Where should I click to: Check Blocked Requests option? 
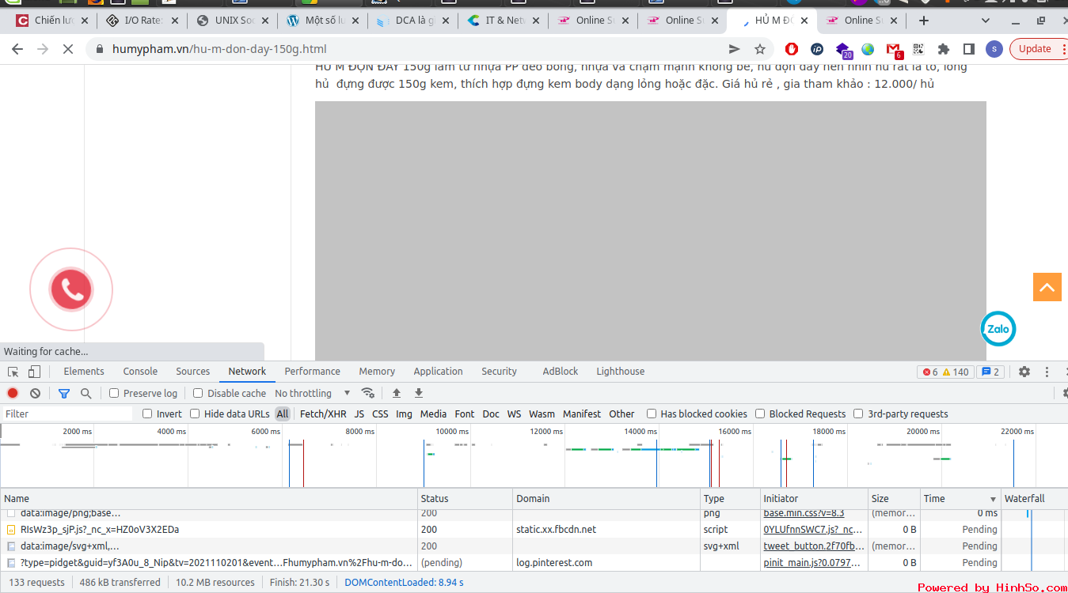760,414
